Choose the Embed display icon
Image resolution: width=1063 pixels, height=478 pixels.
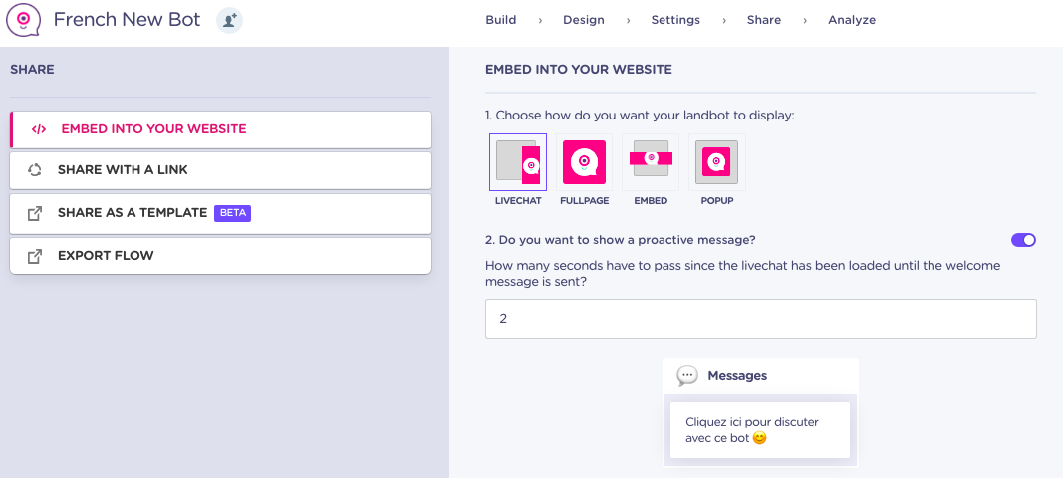point(651,162)
